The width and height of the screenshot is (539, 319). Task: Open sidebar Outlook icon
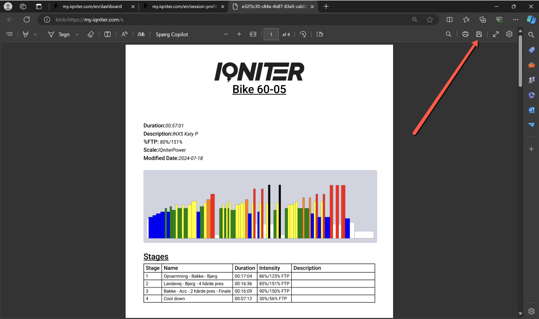(531, 110)
